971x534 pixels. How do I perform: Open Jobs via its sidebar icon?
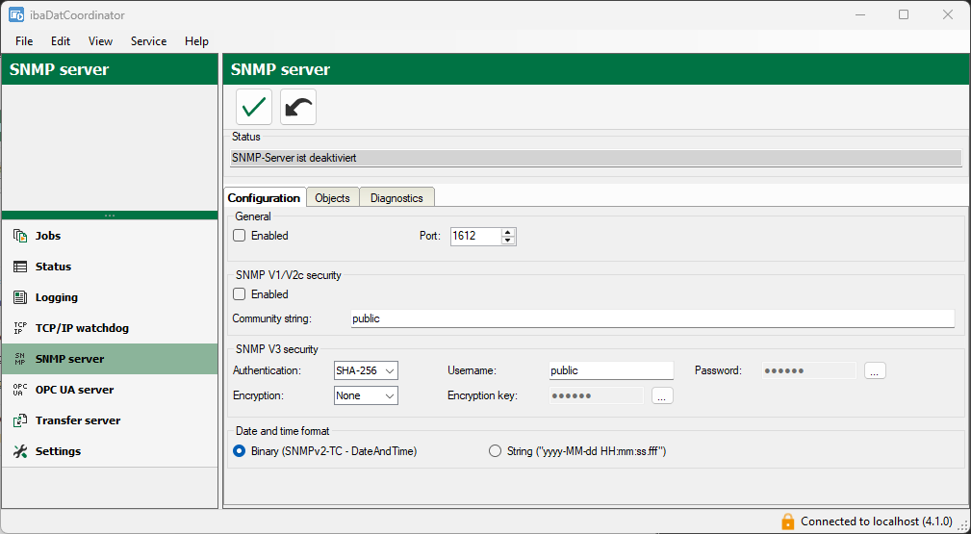pyautogui.click(x=20, y=236)
